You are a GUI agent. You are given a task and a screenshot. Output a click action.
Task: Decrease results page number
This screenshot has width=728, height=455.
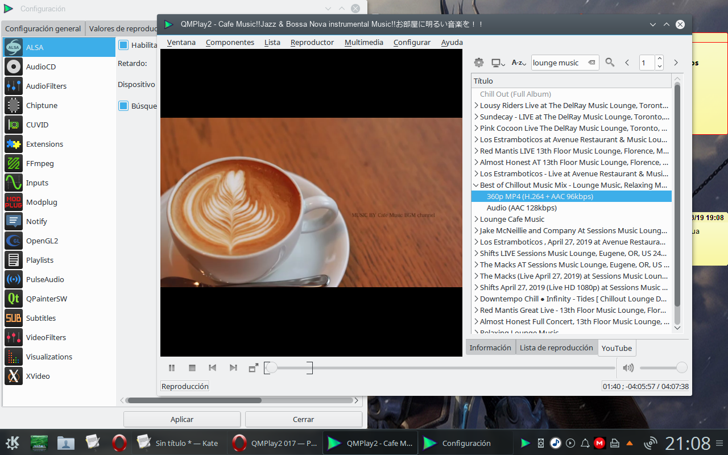(x=659, y=66)
